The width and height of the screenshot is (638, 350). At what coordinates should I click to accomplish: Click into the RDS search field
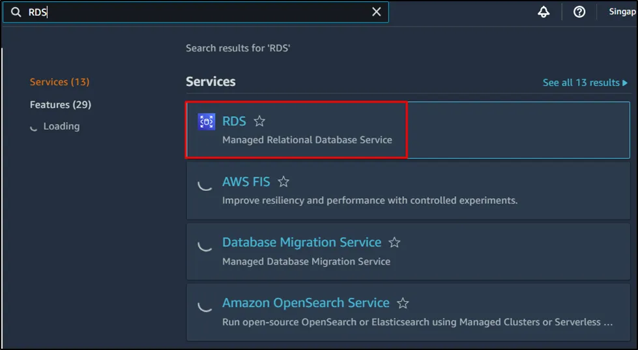pyautogui.click(x=196, y=12)
